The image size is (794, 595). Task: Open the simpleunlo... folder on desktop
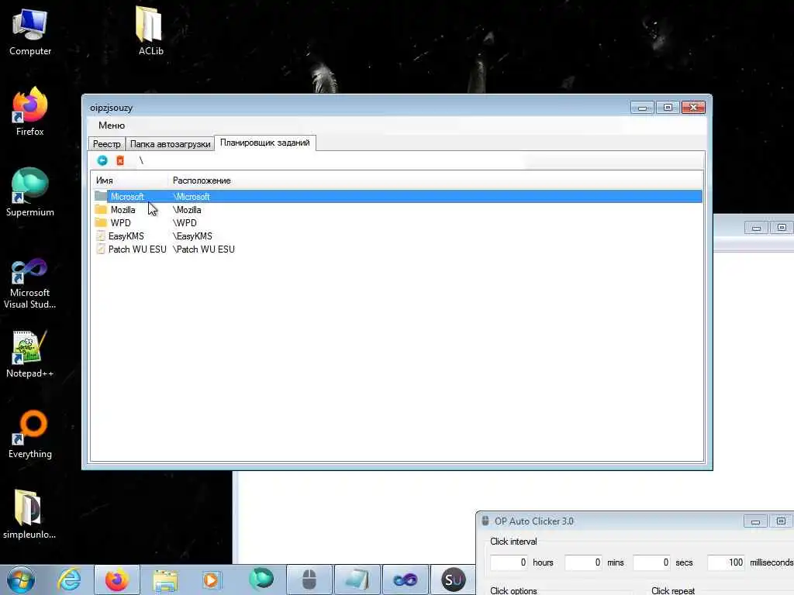30,514
